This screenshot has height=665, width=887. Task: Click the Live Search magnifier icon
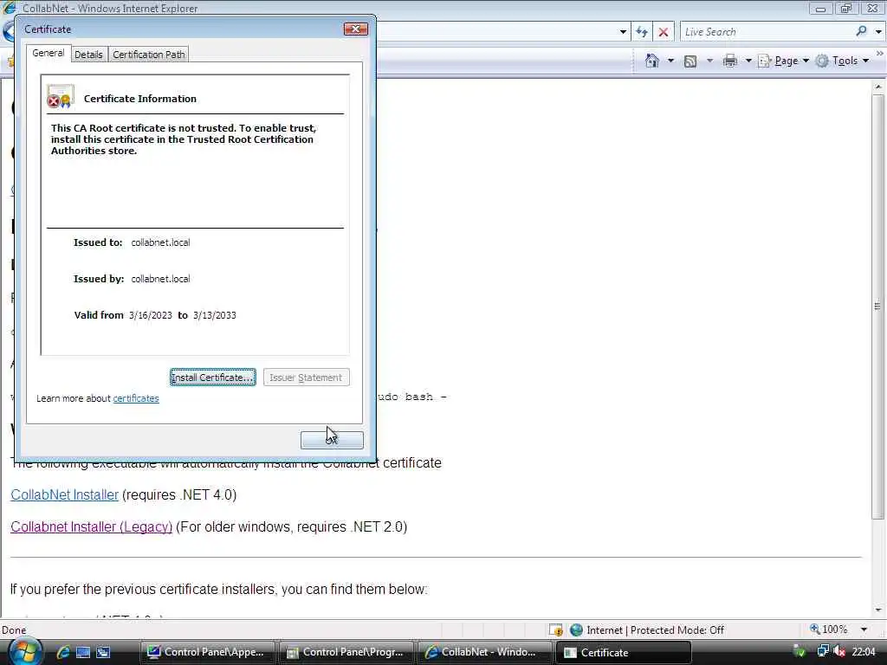(x=861, y=32)
